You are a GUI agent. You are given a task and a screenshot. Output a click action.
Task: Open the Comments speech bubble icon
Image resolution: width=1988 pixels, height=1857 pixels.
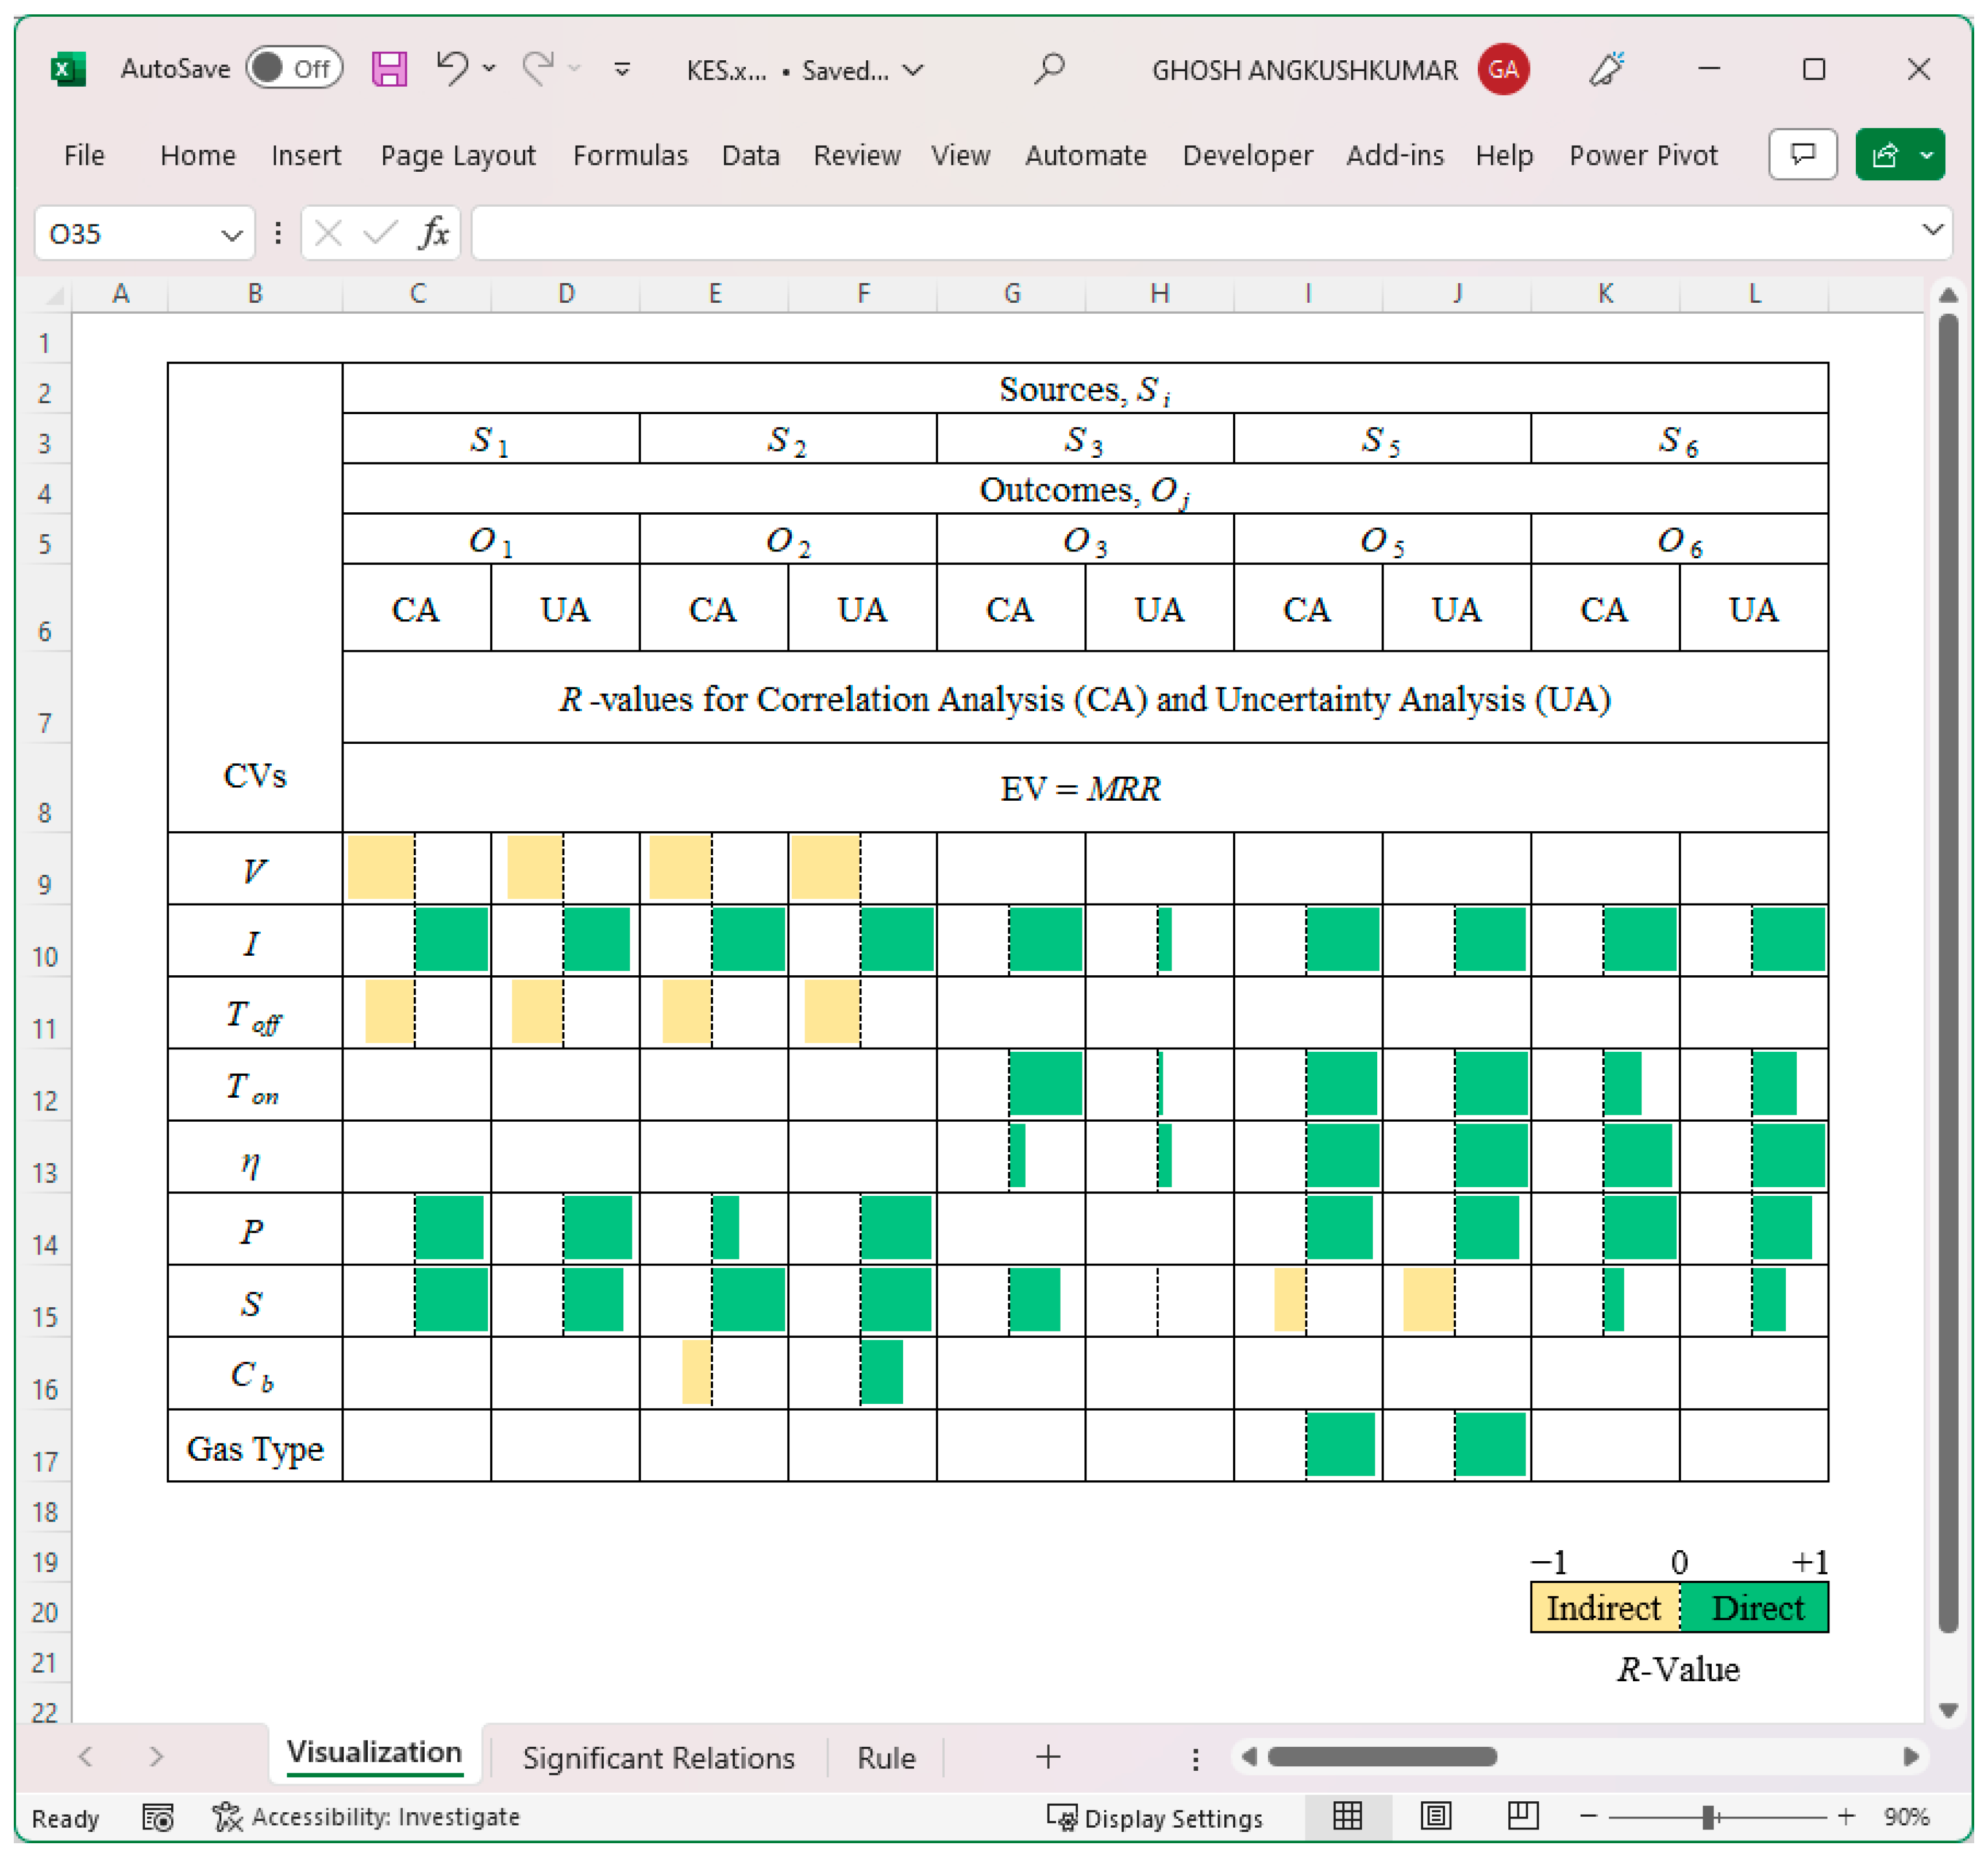[x=1802, y=155]
